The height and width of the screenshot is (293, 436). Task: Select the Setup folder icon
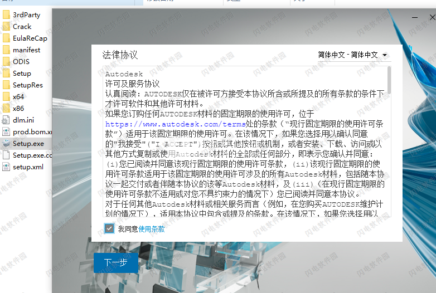6,74
